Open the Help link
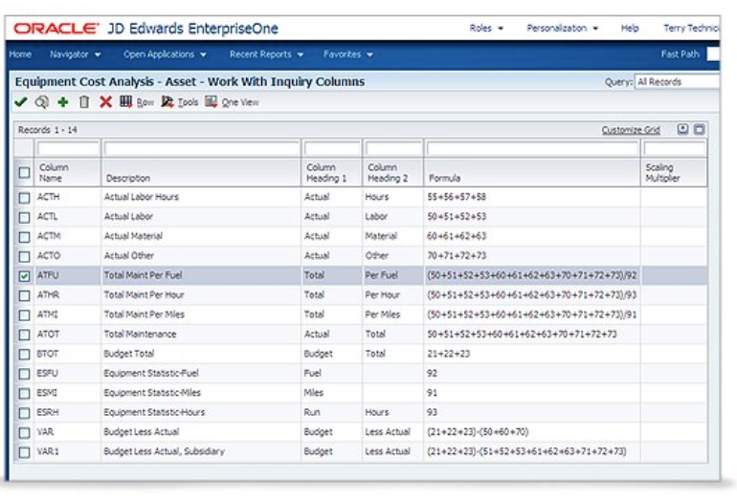 pyautogui.click(x=630, y=28)
